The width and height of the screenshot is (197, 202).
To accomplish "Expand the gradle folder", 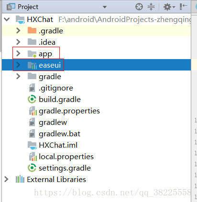I will point(18,76).
